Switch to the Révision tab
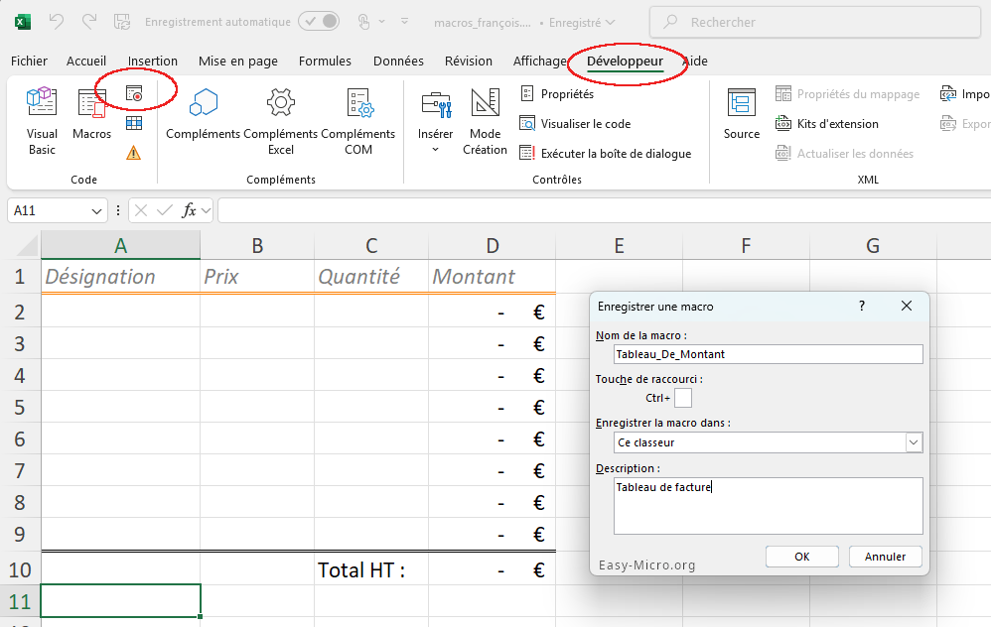991x627 pixels. tap(469, 62)
